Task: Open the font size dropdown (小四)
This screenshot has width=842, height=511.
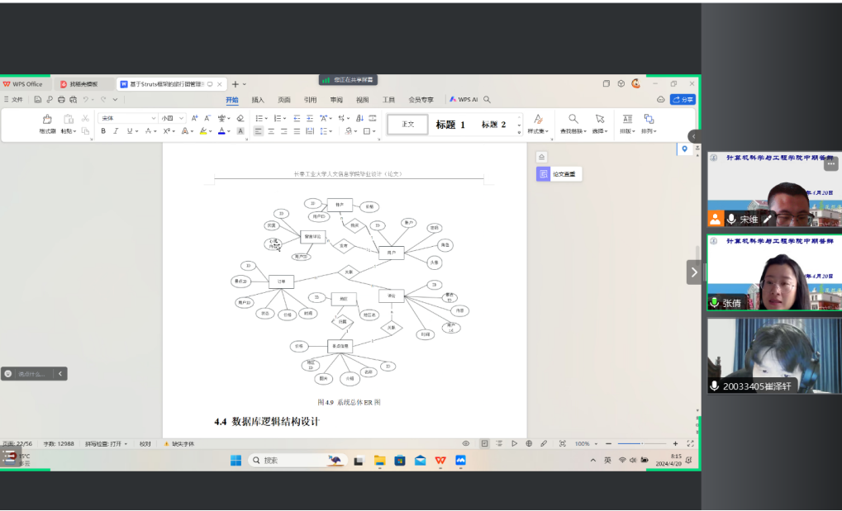Action: 173,118
